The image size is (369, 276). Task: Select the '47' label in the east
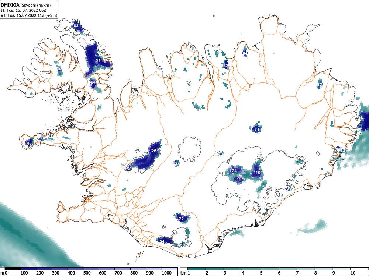(x=319, y=85)
